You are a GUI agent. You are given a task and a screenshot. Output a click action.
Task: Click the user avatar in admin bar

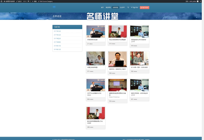point(197,1)
